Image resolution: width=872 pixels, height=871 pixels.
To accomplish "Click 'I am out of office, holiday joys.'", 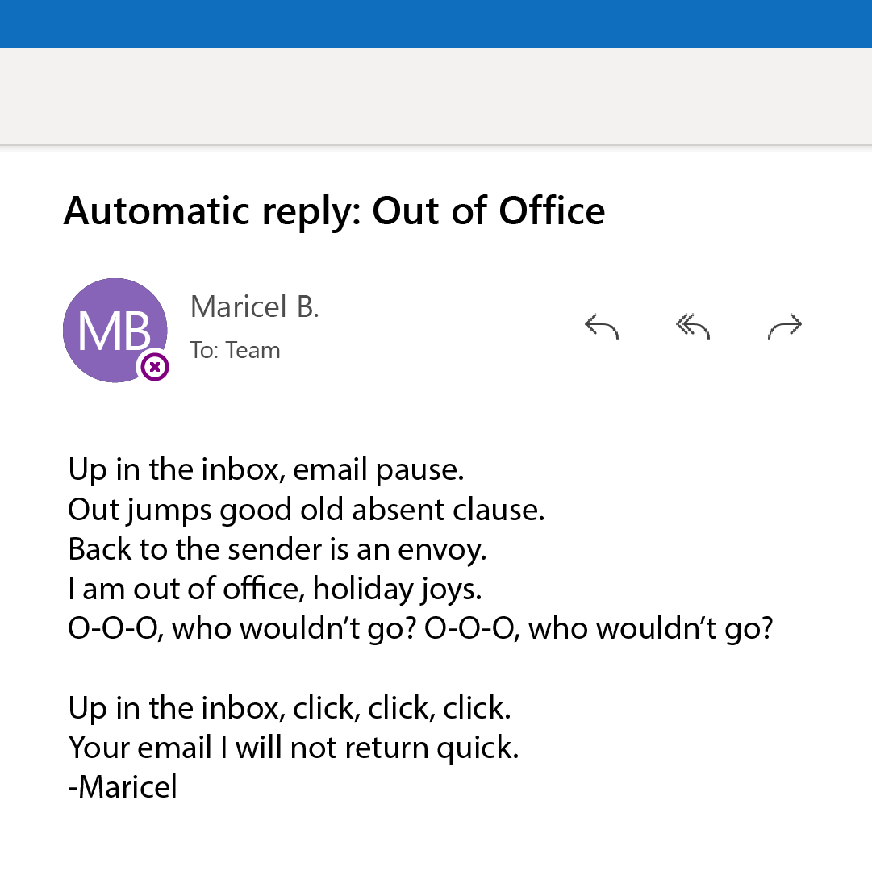I will (275, 589).
